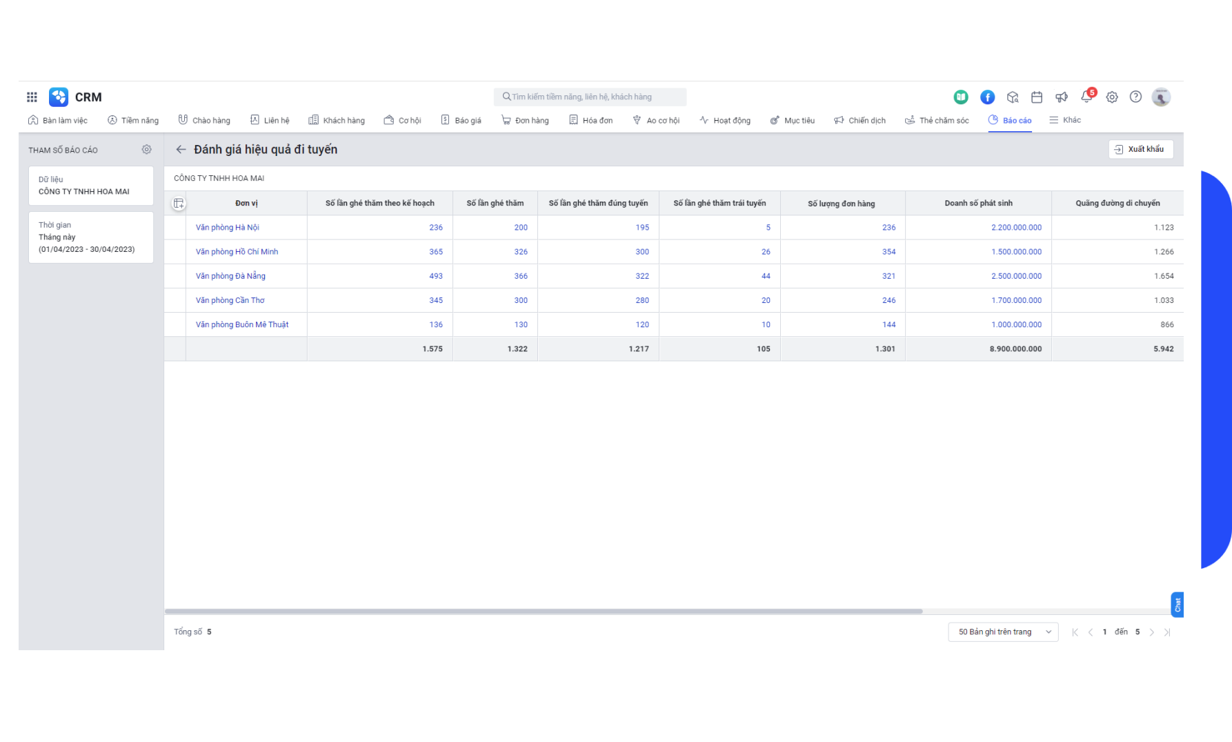Click the Dữ liệu parameter card
1232x742 pixels.
click(x=91, y=186)
